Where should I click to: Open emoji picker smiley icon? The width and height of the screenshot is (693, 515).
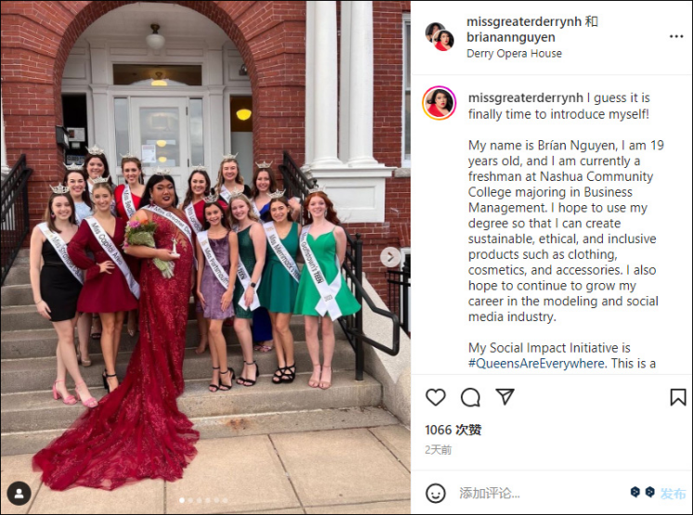436,493
